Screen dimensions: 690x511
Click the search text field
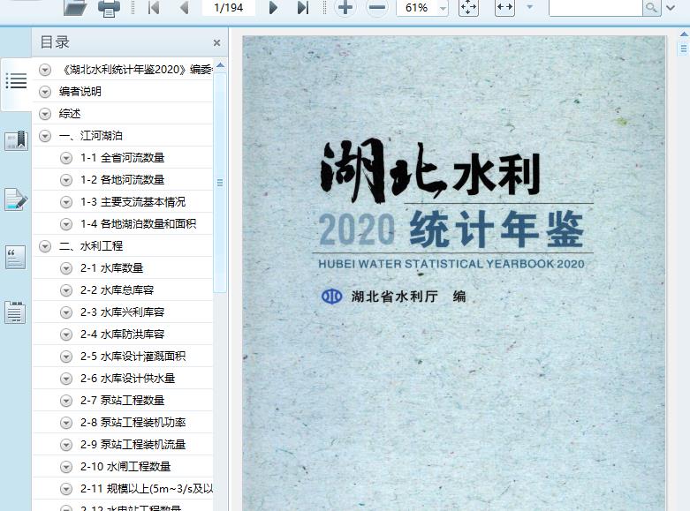[x=595, y=7]
